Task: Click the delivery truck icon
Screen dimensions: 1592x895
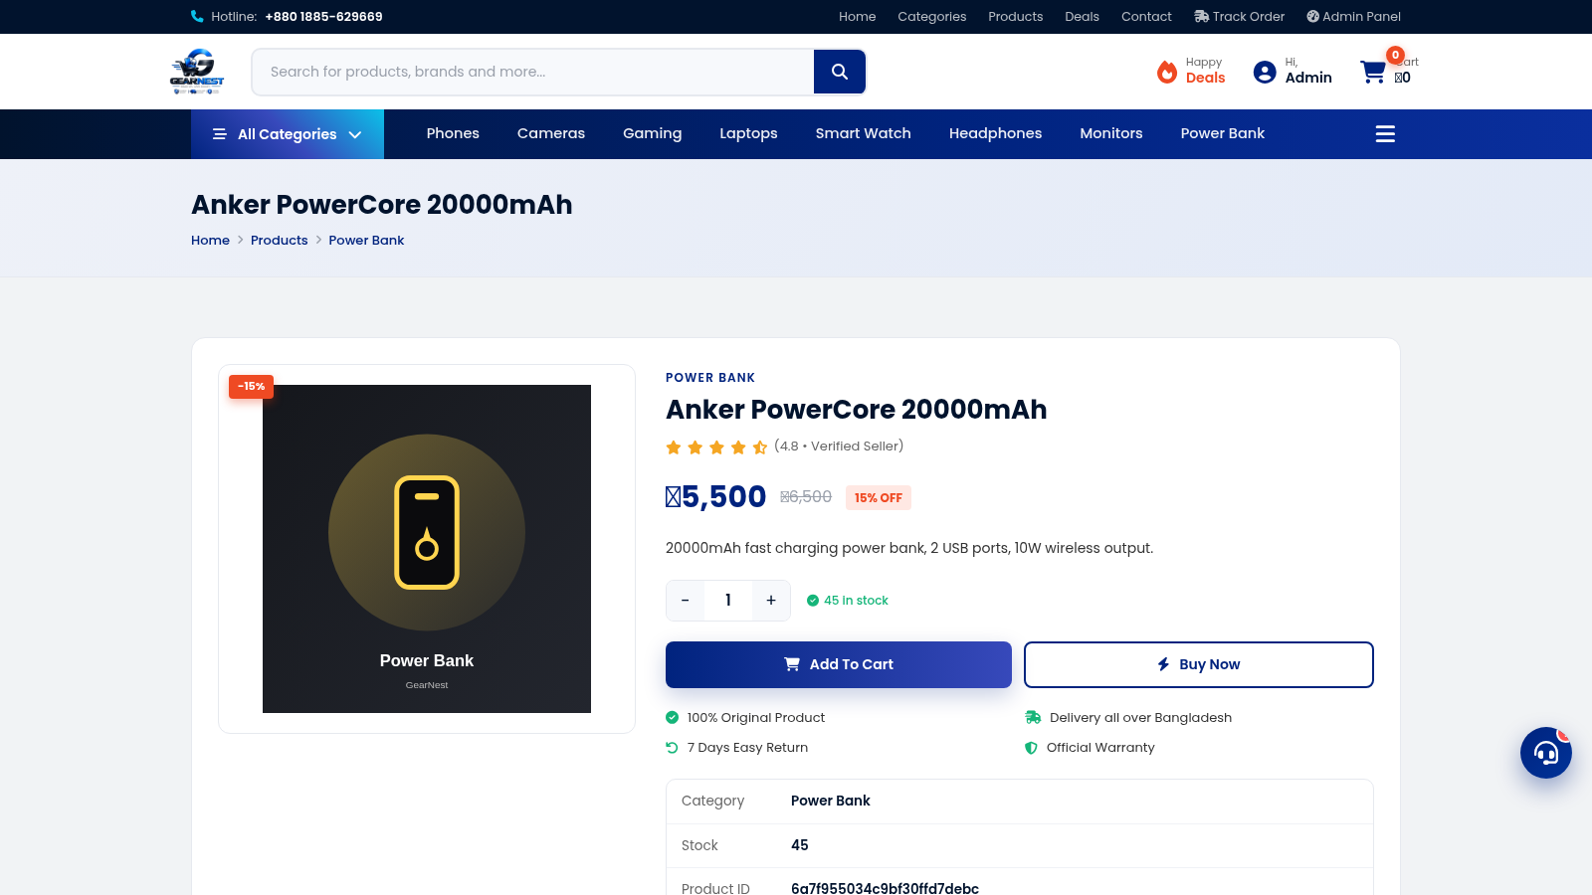Action: click(1033, 718)
